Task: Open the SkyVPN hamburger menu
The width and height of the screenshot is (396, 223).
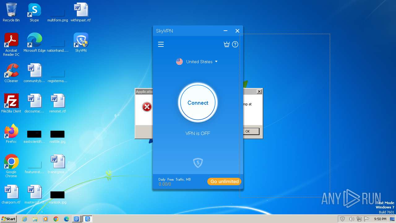Action: pyautogui.click(x=161, y=45)
